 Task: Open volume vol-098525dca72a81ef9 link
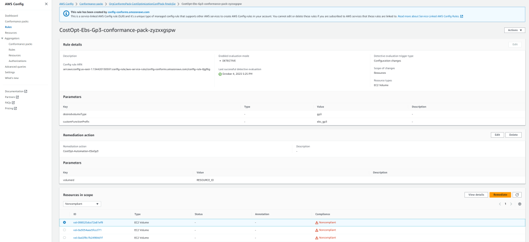tap(88, 222)
